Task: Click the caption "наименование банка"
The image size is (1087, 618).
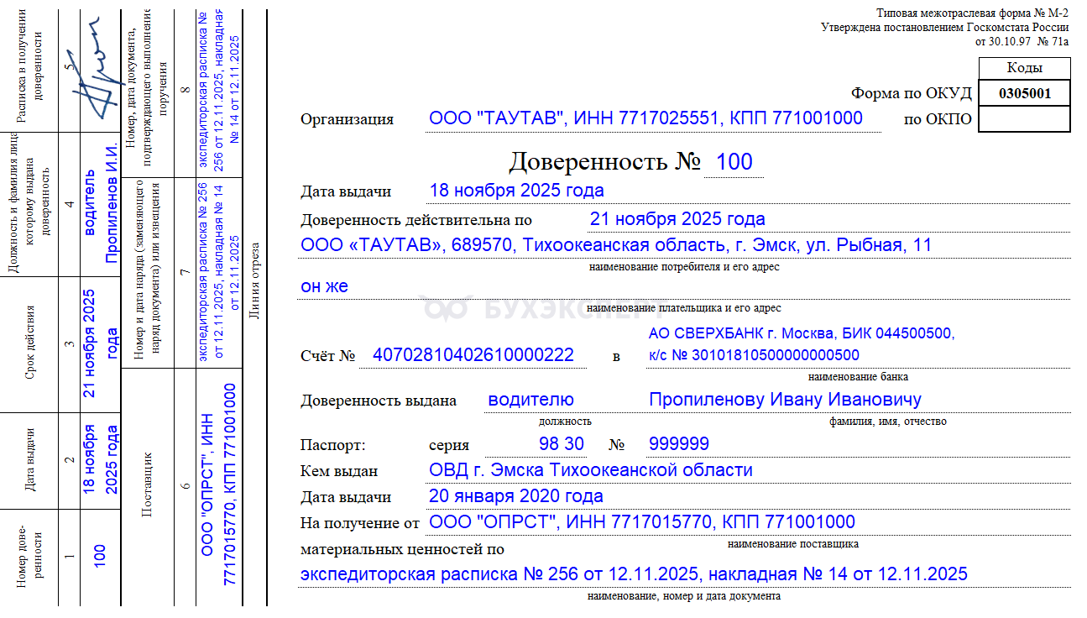Action: pyautogui.click(x=858, y=377)
